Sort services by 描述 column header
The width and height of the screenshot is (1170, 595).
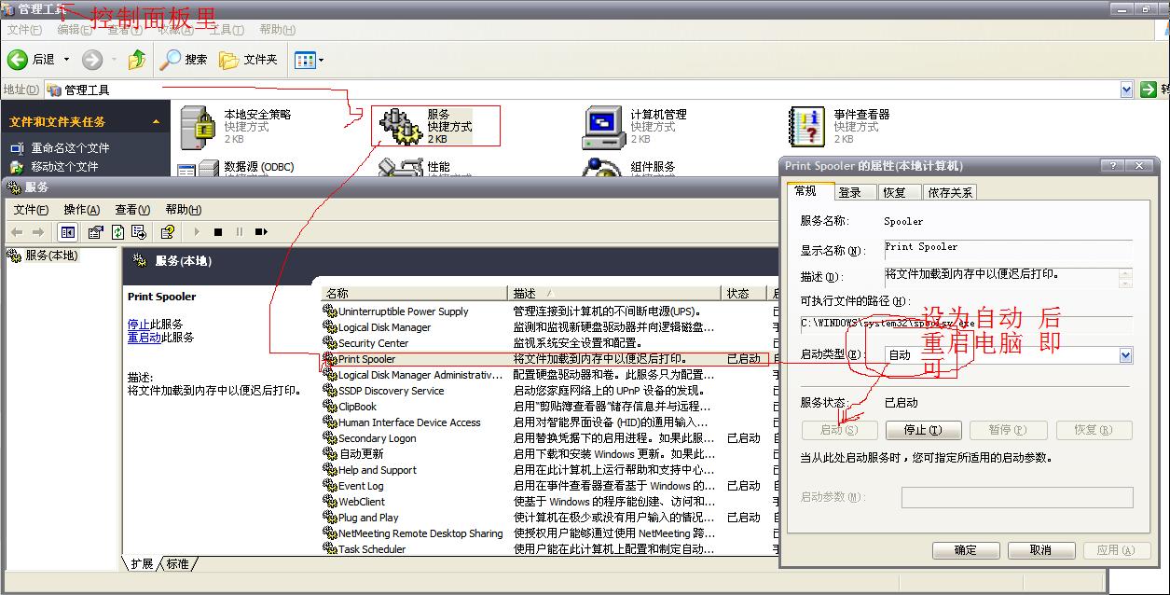[x=615, y=293]
